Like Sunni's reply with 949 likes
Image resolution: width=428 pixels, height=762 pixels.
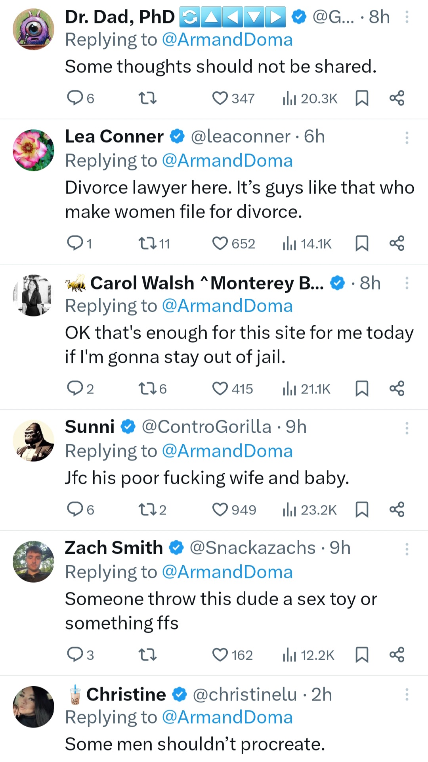click(220, 509)
